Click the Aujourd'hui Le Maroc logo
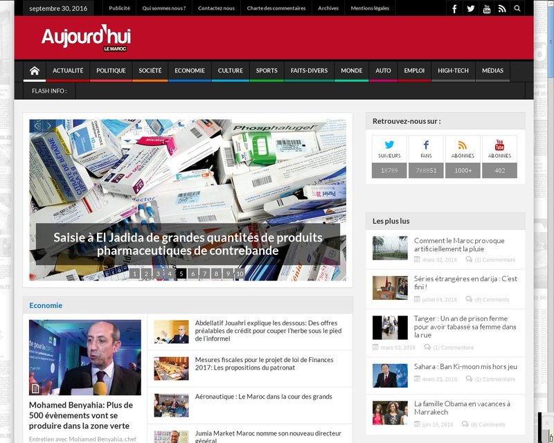The width and height of the screenshot is (554, 443). [86, 38]
